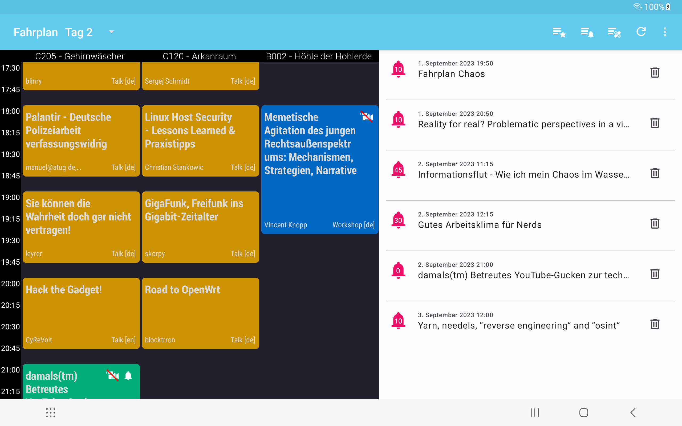The width and height of the screenshot is (682, 426).
Task: Click speaker name Vincent Knopp
Action: [286, 225]
